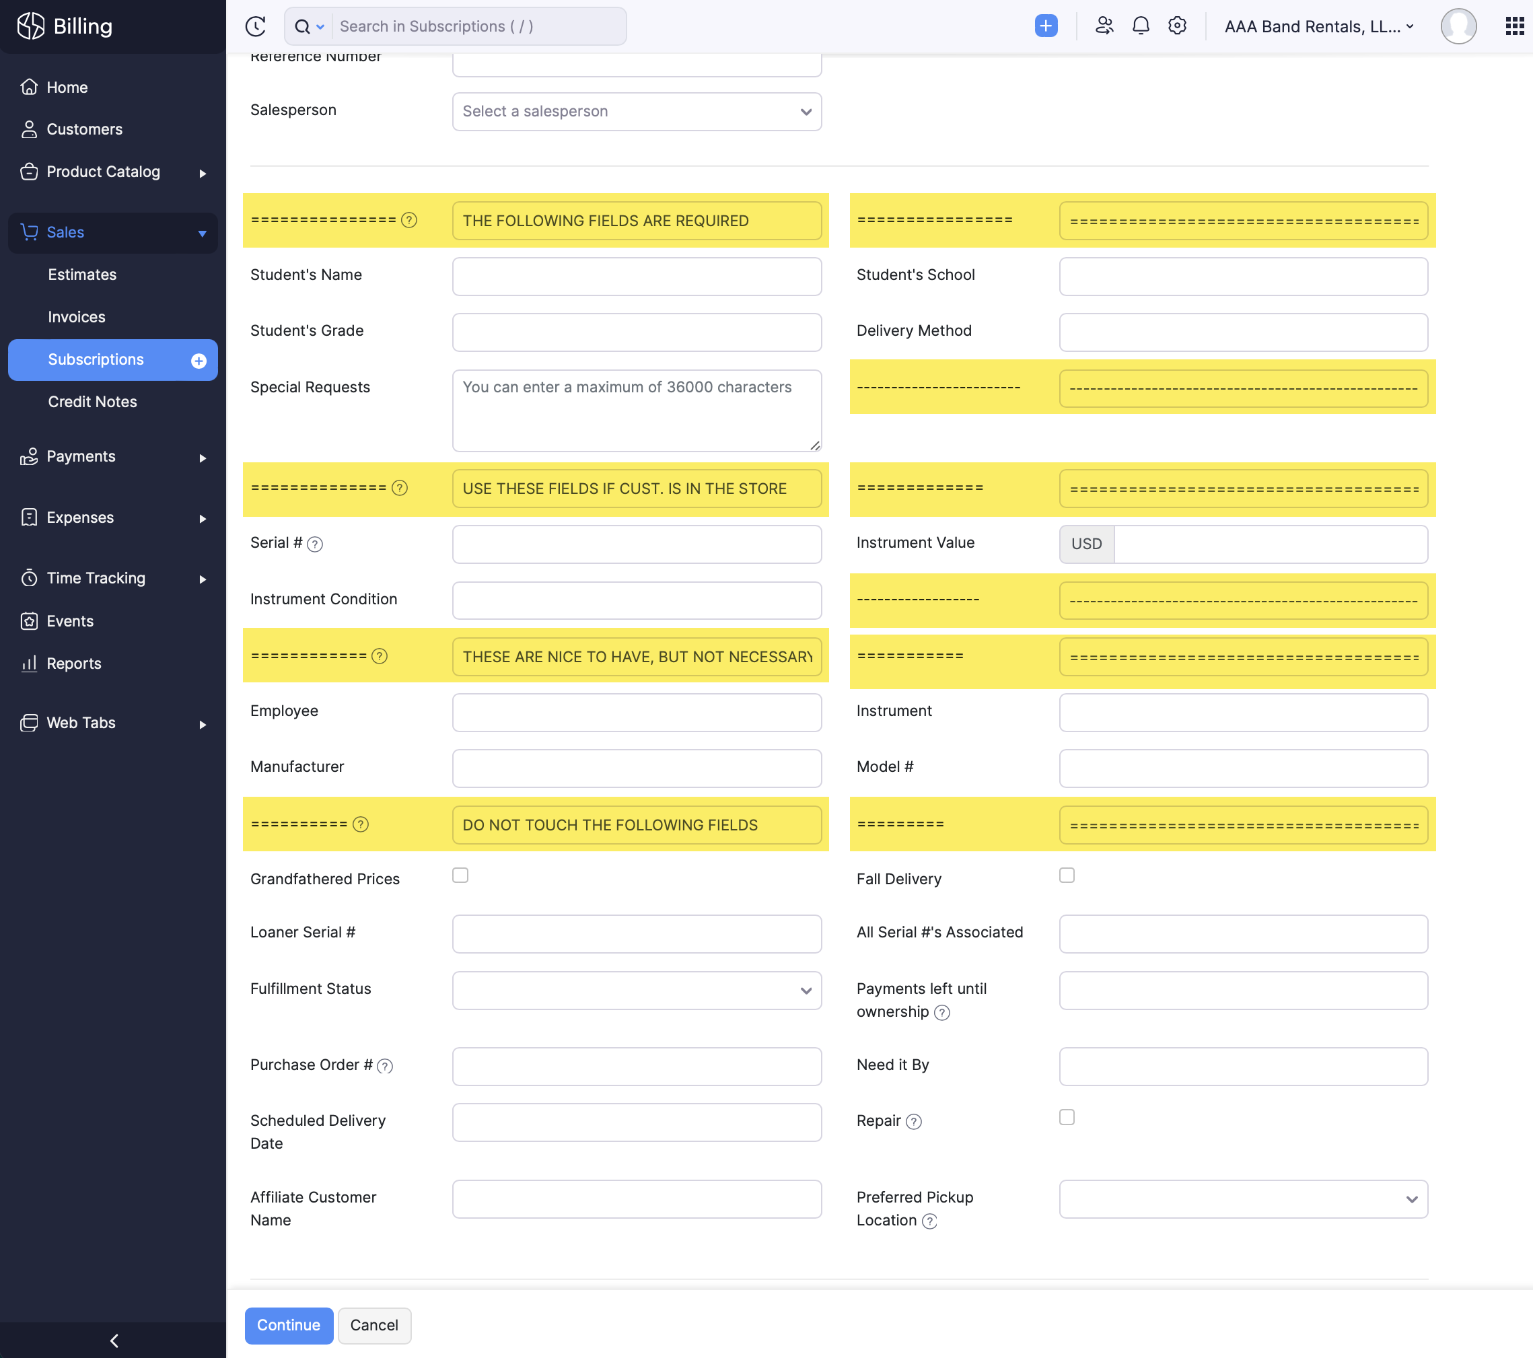Open the settings gear icon
The height and width of the screenshot is (1358, 1533).
point(1177,26)
